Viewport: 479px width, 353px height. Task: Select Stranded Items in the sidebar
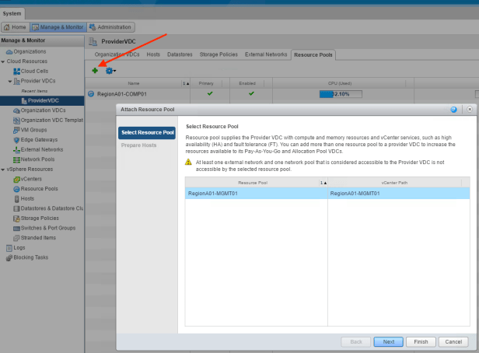[38, 238]
